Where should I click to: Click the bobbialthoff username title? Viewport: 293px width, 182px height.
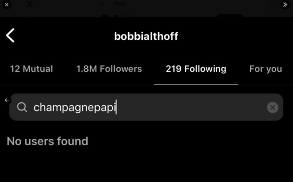(146, 36)
